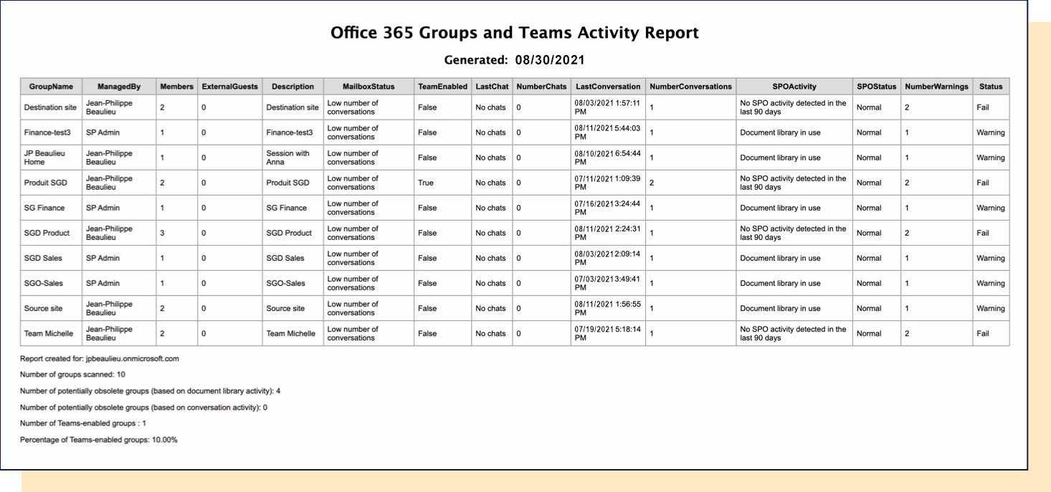Click the 'Fail' status for Destination site
The height and width of the screenshot is (492, 1051).
[x=982, y=107]
